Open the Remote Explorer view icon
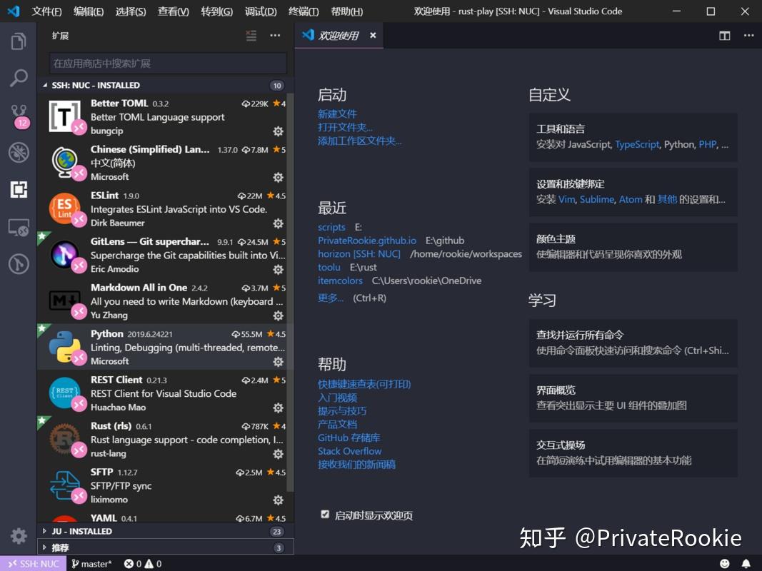The height and width of the screenshot is (571, 762). 19,227
